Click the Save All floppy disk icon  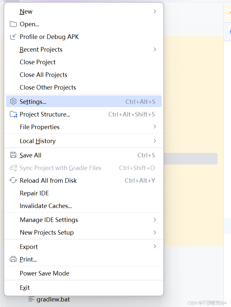[13, 155]
